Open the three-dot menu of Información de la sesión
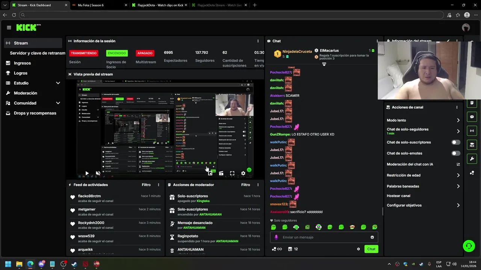481x270 pixels. pyautogui.click(x=258, y=41)
